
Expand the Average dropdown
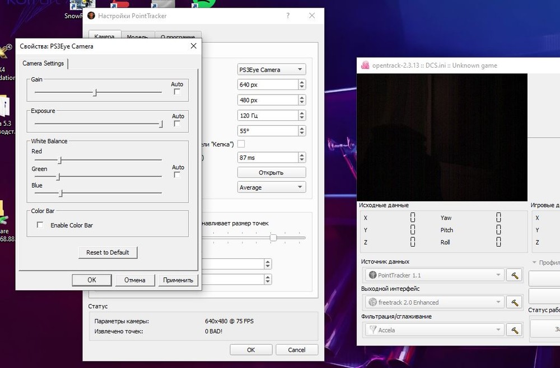click(x=272, y=187)
